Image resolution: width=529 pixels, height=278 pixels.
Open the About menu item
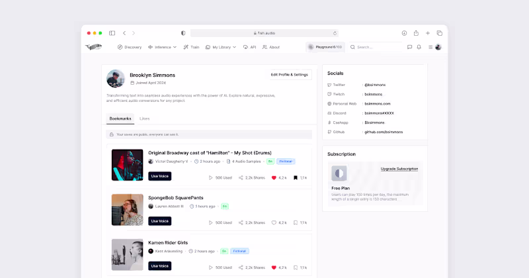click(271, 47)
